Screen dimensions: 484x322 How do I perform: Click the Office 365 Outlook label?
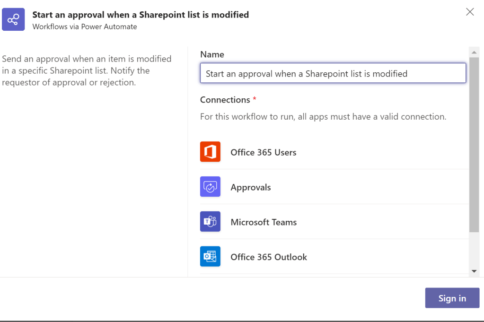point(269,258)
